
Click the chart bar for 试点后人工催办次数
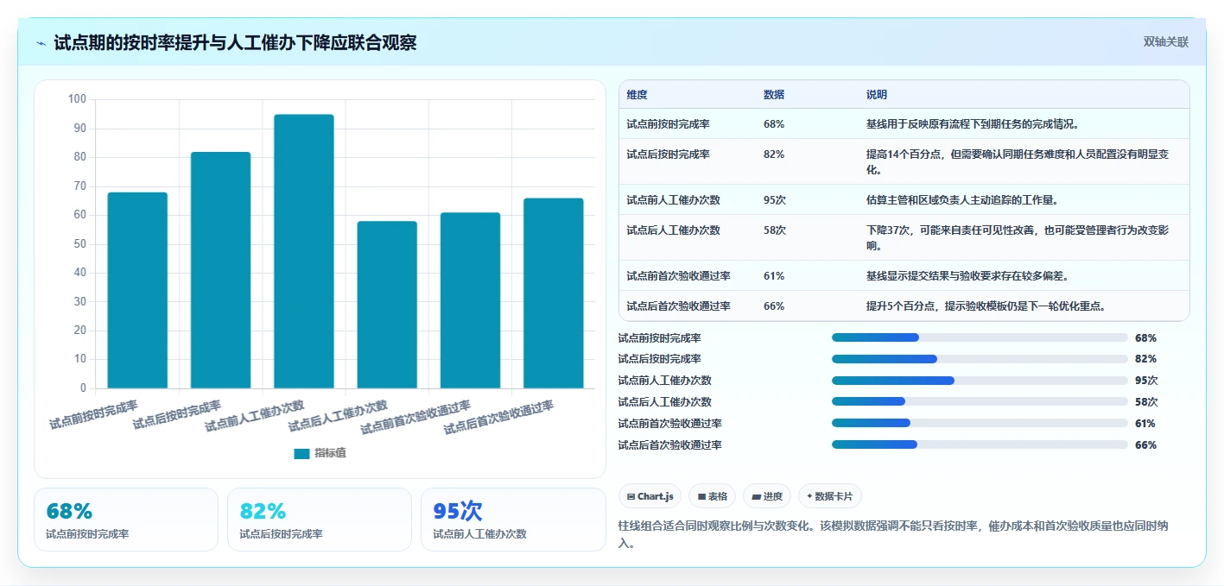387,305
